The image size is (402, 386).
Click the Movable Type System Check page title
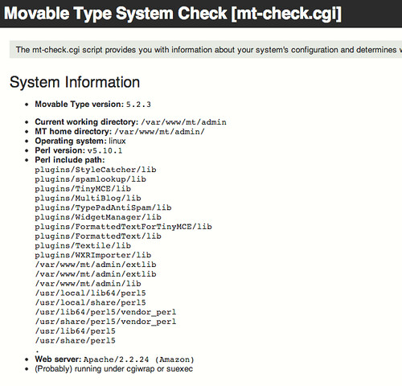tap(173, 14)
